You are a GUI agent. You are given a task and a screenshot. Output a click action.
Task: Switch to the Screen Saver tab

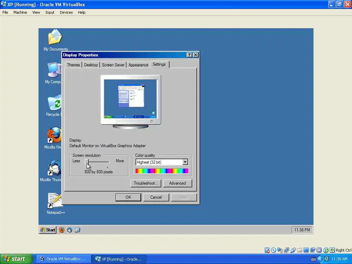pos(113,65)
